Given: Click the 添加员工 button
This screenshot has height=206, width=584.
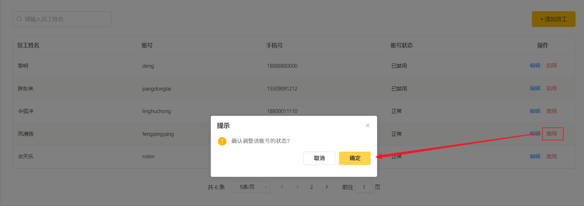Looking at the screenshot, I should 553,19.
